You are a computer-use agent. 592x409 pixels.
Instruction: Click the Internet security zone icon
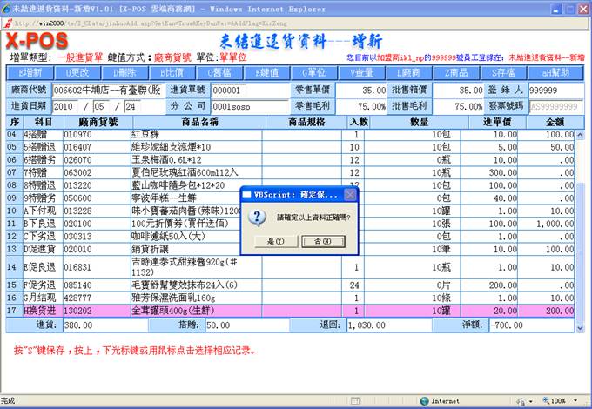pyautogui.click(x=424, y=401)
